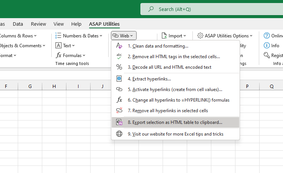The height and width of the screenshot is (173, 283).
Task: Select the ASAP Utilities ribbon tab
Action: click(104, 24)
